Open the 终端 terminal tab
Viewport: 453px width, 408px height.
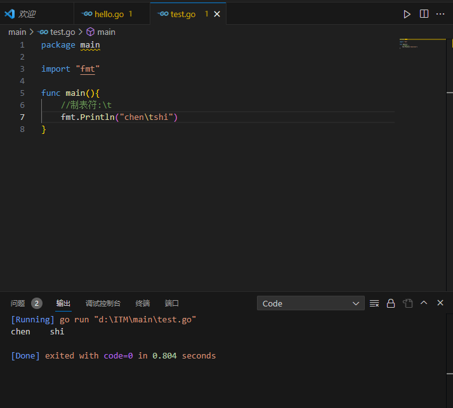(143, 303)
